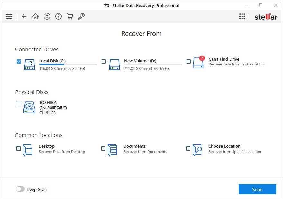283x199 pixels.
Task: Maximize the Stellar Data Recovery window
Action: (x=261, y=5)
